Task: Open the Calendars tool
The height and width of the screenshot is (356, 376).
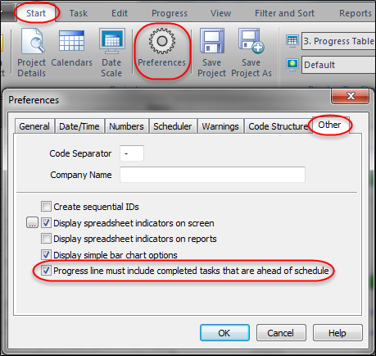Action: [x=71, y=48]
